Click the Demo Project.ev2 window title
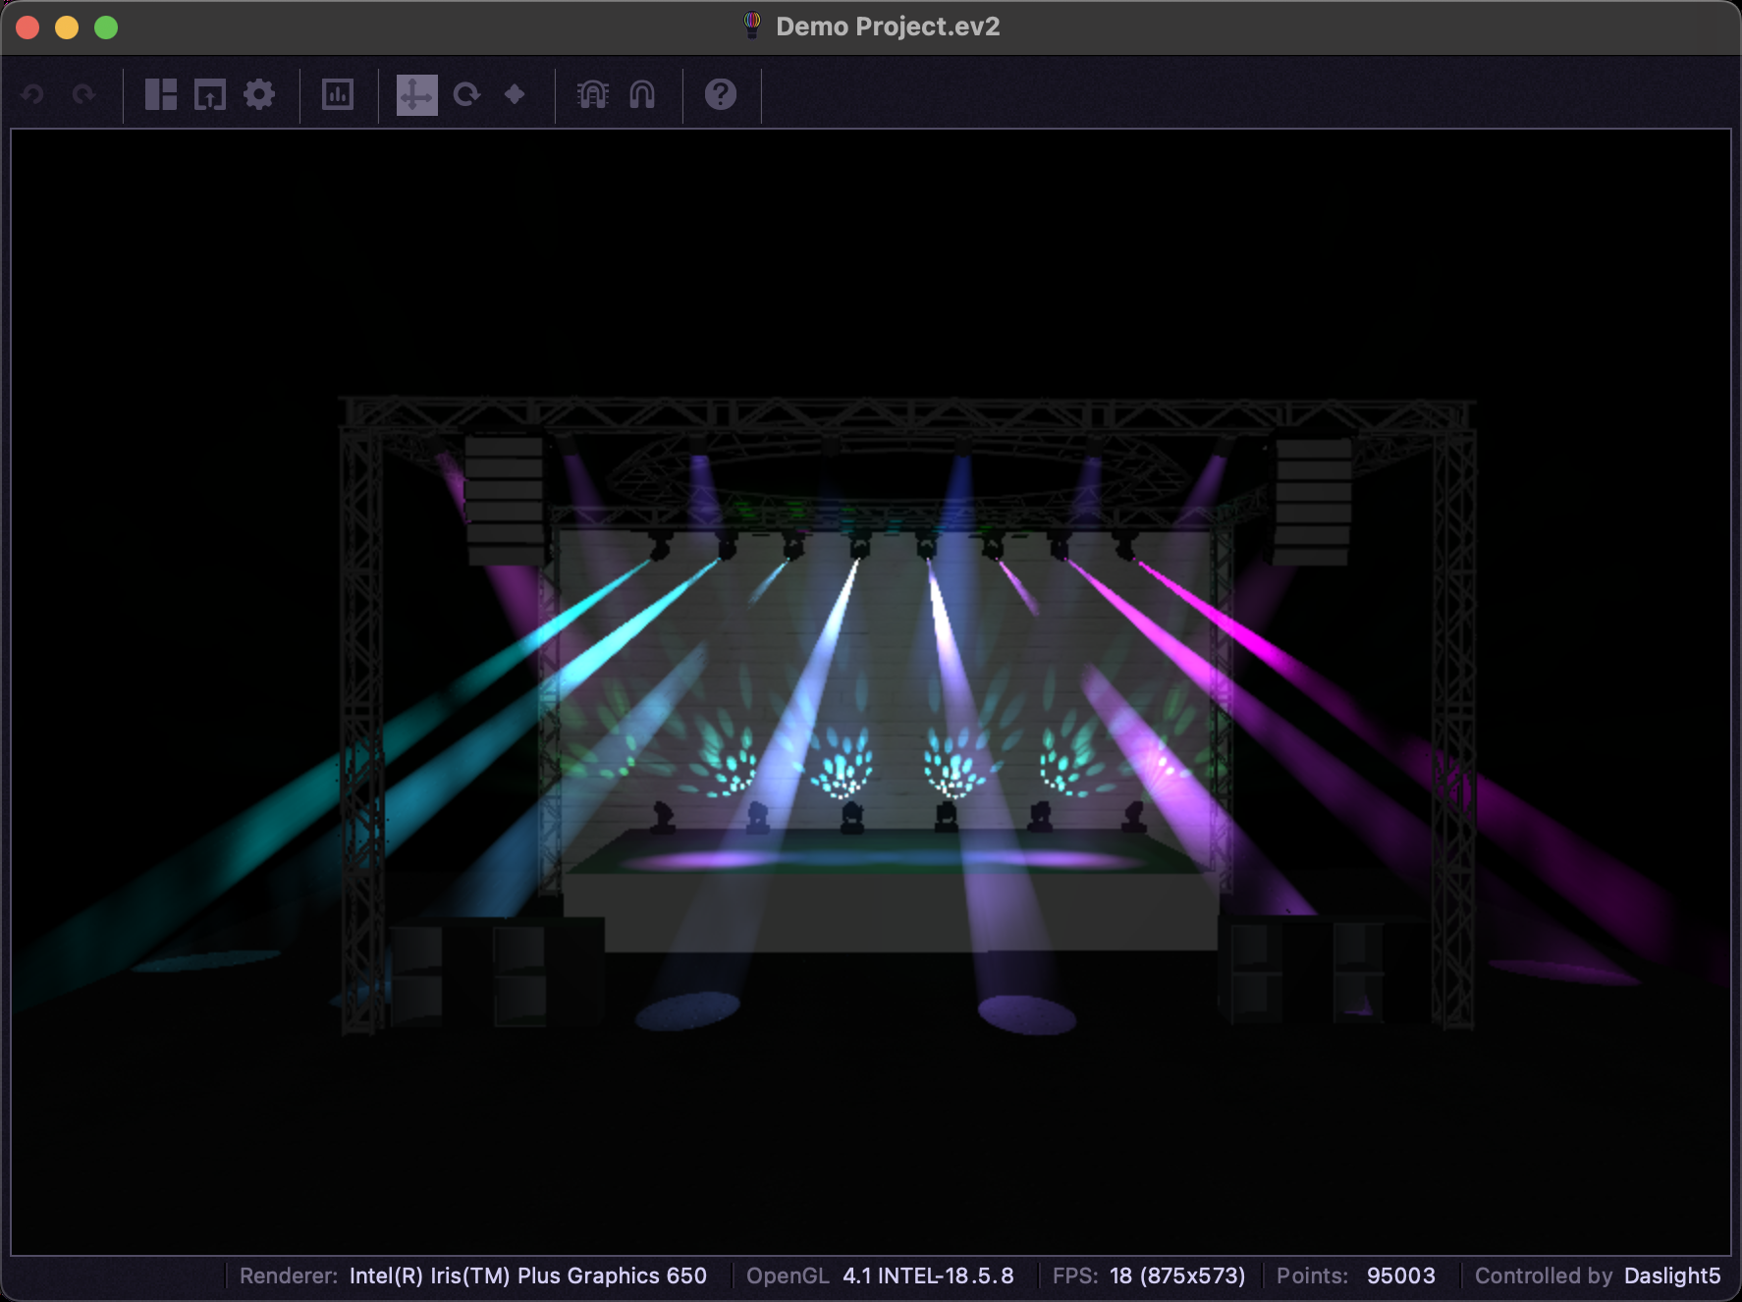The image size is (1742, 1302). pos(888,27)
